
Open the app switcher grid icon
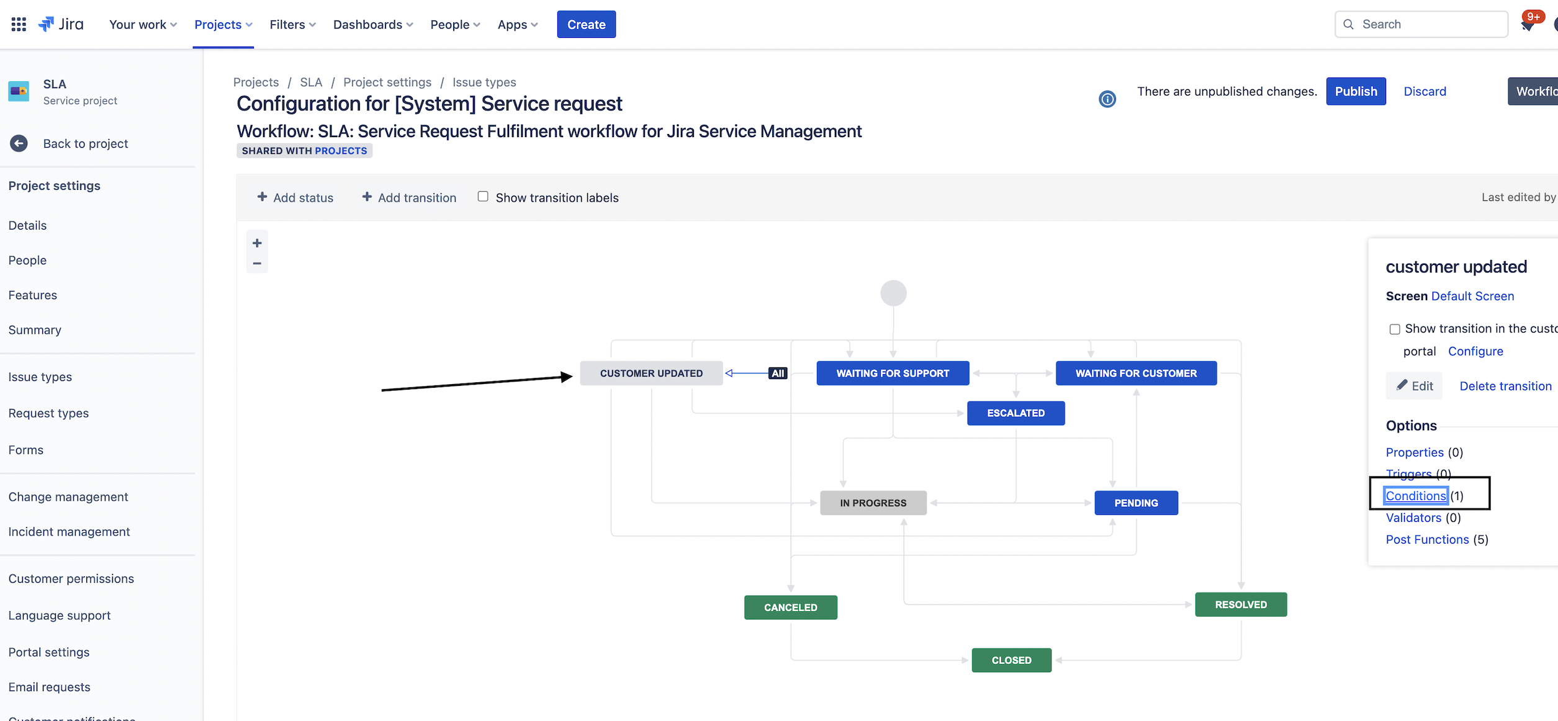[19, 24]
